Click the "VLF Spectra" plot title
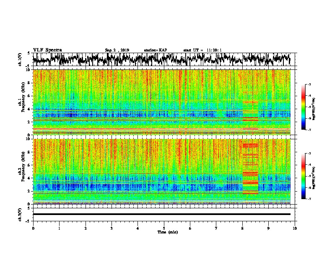332x256 pixels. point(47,50)
